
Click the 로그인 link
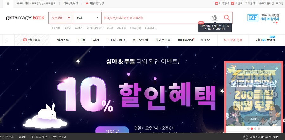pyautogui.click(x=280, y=3)
